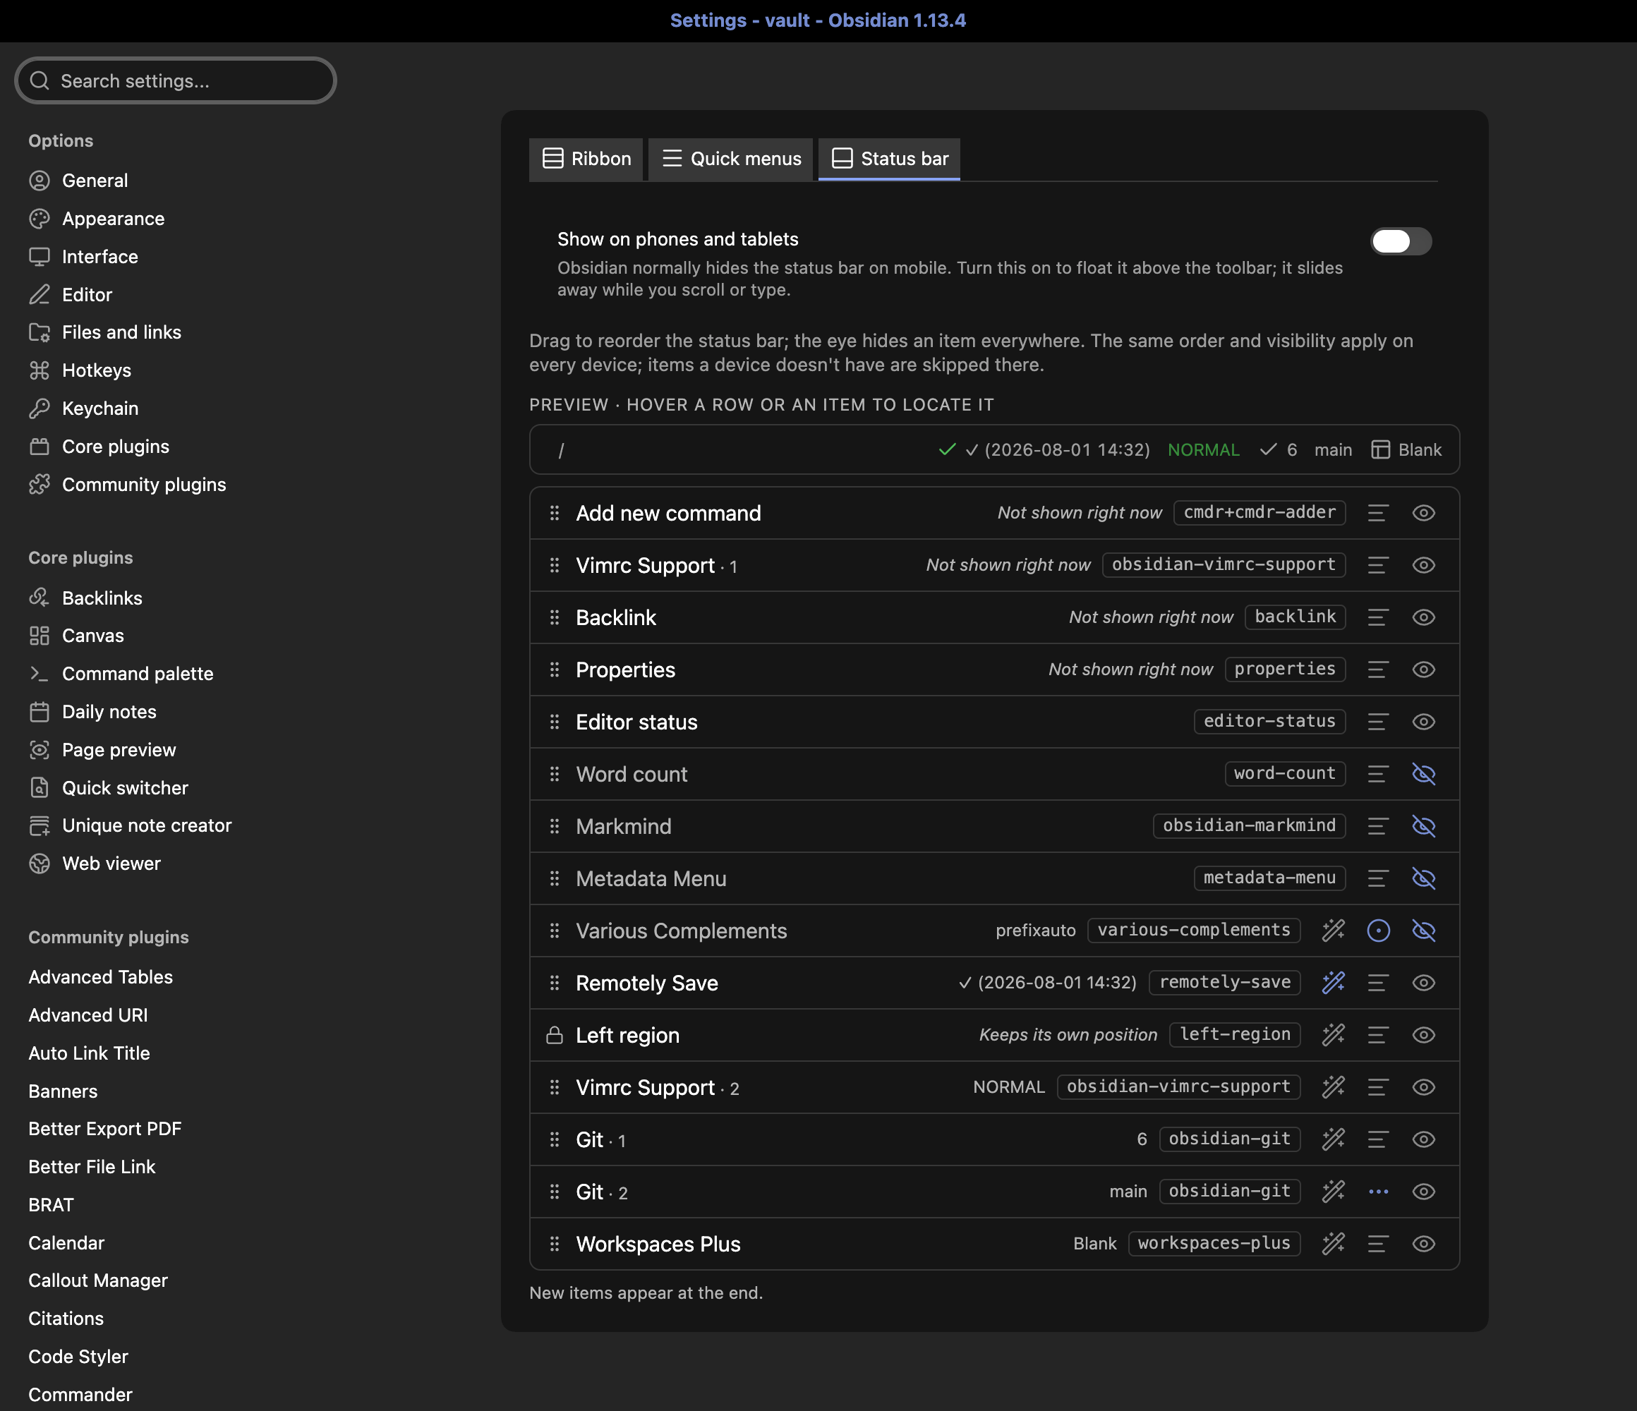
Task: Toggle Show on phones and tablets
Action: [1400, 241]
